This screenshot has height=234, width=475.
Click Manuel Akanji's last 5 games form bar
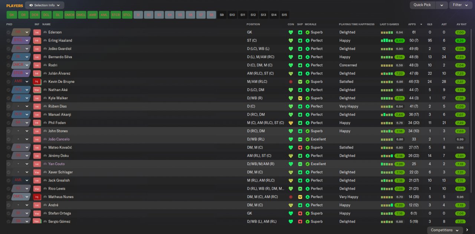[x=387, y=115]
